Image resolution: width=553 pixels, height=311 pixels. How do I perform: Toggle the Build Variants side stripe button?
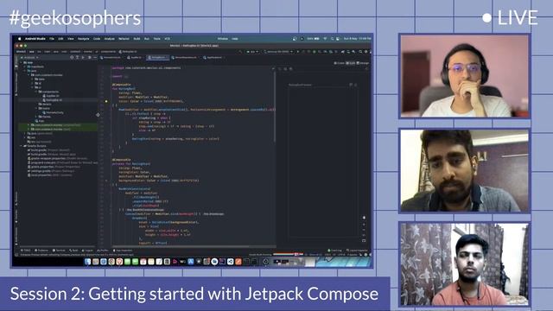click(16, 236)
